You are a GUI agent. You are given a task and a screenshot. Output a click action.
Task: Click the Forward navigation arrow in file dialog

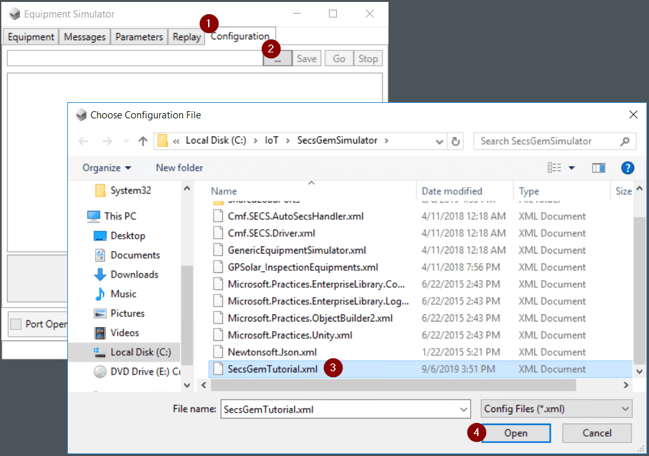point(107,141)
